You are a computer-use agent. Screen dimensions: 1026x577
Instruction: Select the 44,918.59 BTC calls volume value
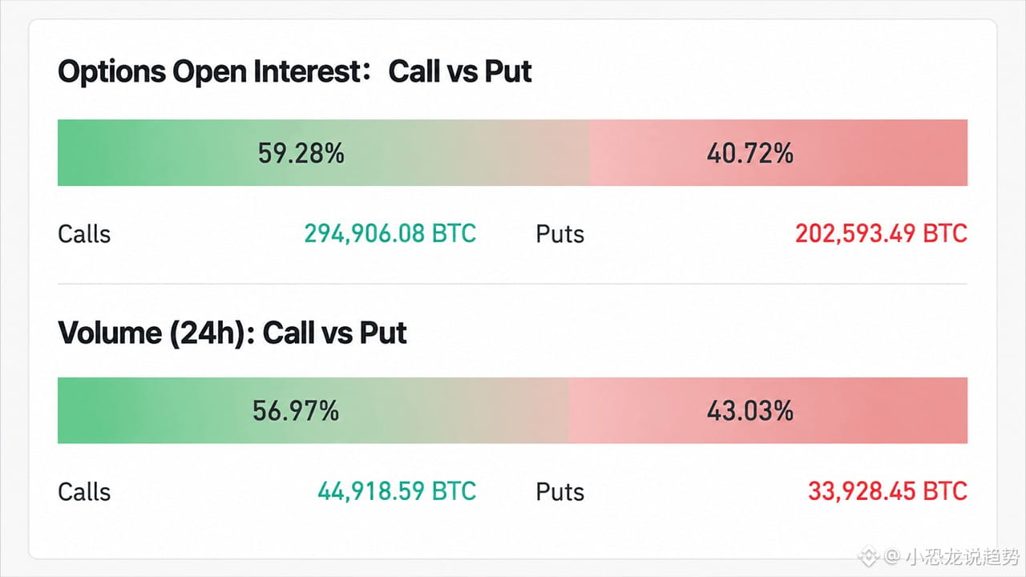click(x=397, y=491)
